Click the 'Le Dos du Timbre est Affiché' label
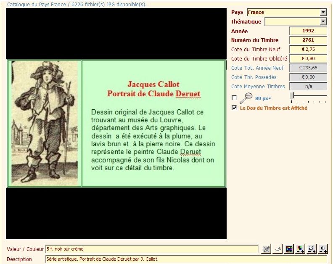Screen dimensions: 333x264 (274, 108)
